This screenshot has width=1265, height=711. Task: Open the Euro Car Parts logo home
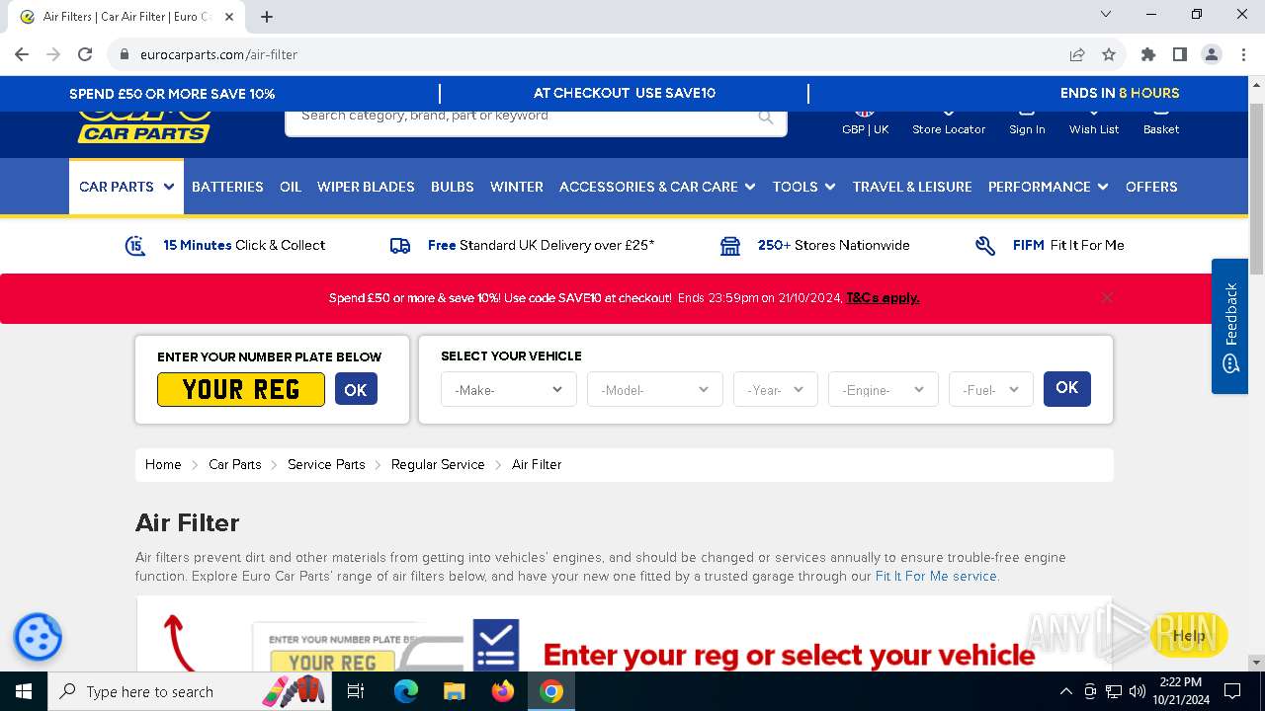pos(144,127)
